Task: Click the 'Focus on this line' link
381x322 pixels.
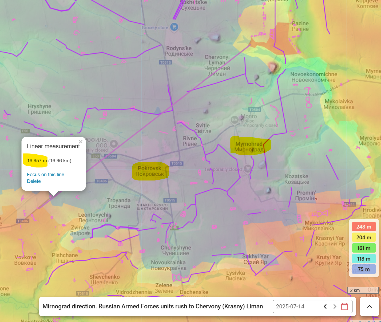Action: (46, 174)
